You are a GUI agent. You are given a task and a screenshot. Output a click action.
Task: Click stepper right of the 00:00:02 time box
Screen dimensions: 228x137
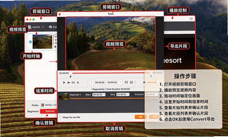pyautogui.click(x=120, y=82)
